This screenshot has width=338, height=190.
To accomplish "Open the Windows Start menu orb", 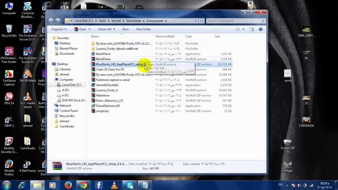I will point(6,185).
